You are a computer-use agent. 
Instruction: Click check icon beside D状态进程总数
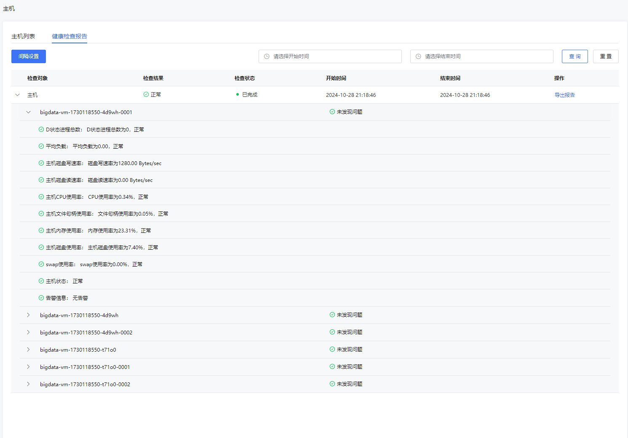point(41,129)
